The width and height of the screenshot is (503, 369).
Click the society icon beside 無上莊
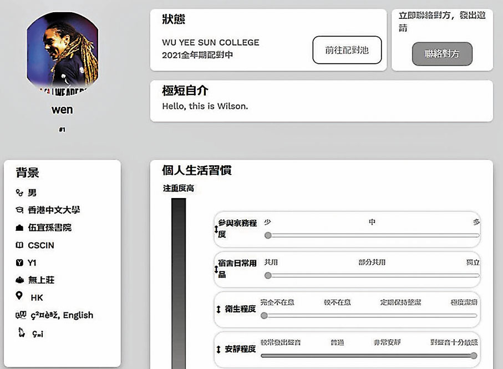pyautogui.click(x=20, y=280)
